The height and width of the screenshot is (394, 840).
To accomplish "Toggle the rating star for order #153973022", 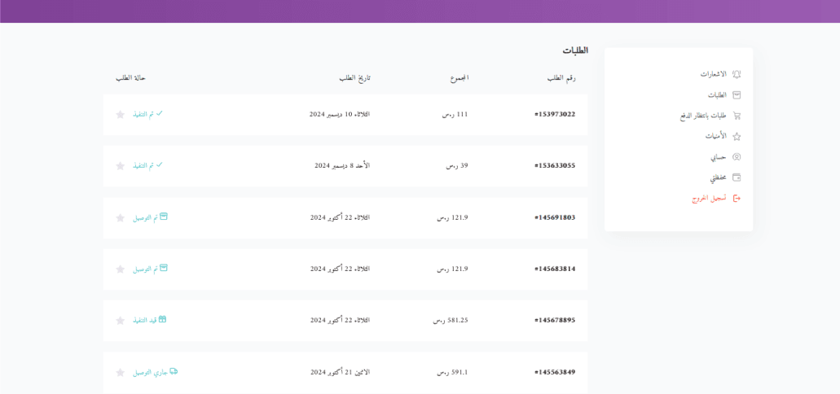I will (121, 115).
